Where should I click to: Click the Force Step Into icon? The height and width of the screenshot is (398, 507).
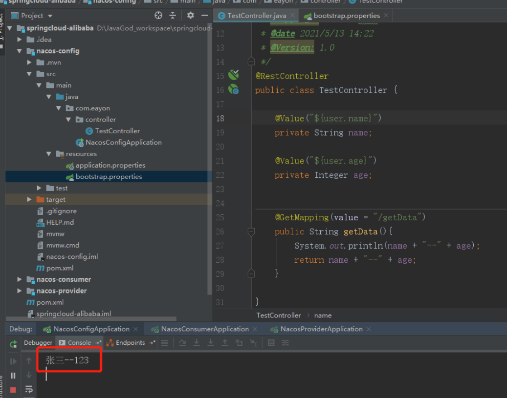click(x=211, y=343)
